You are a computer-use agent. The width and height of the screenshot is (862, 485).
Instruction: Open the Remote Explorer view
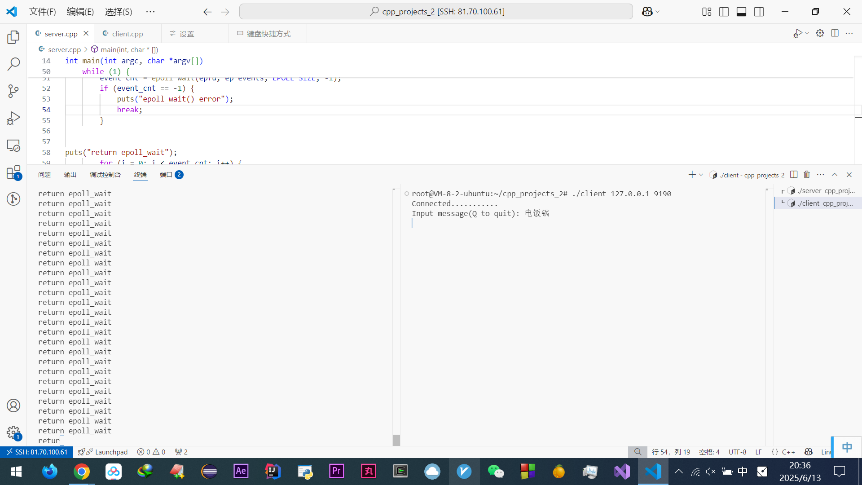click(13, 145)
